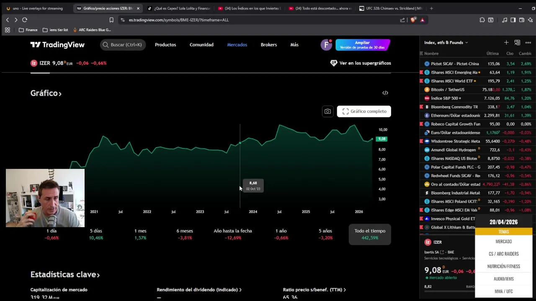Screen dimensions: 536x301
Task: Add symbol with plus icon in watchlist
Action: point(506,42)
